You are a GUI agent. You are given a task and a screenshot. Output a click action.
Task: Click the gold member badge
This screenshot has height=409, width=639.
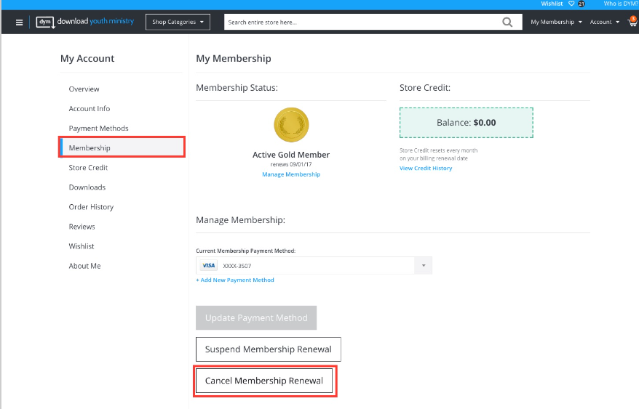(290, 125)
